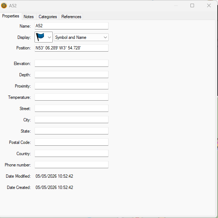Click the BaseCamp app icon in title bar
218x218 pixels.
click(x=4, y=5)
